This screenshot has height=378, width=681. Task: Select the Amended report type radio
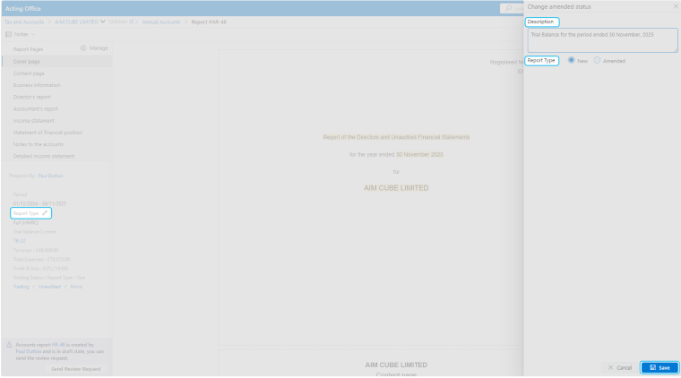pos(598,61)
